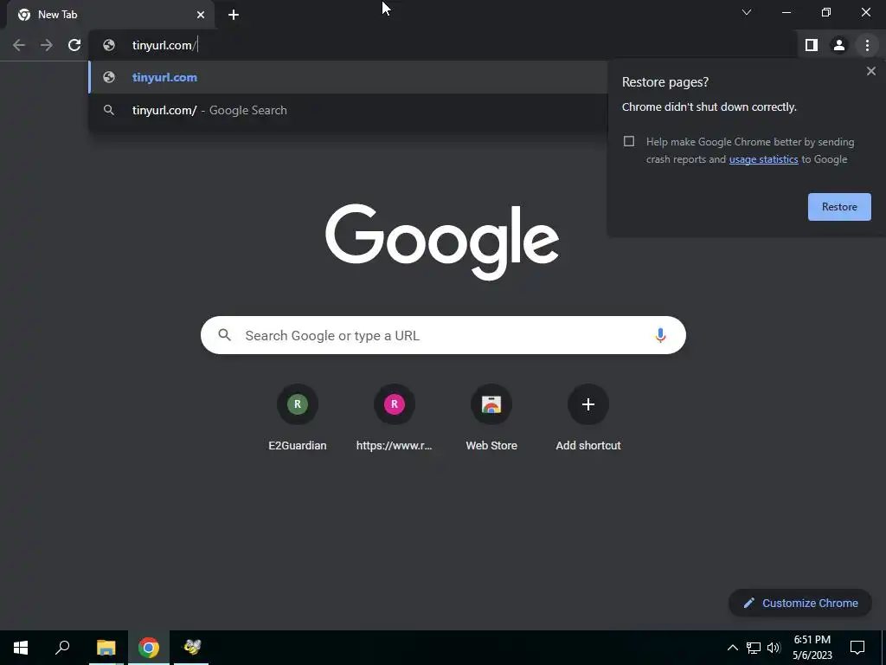Minimize the Chrome window
Screen dimensions: 886x665
tap(786, 12)
